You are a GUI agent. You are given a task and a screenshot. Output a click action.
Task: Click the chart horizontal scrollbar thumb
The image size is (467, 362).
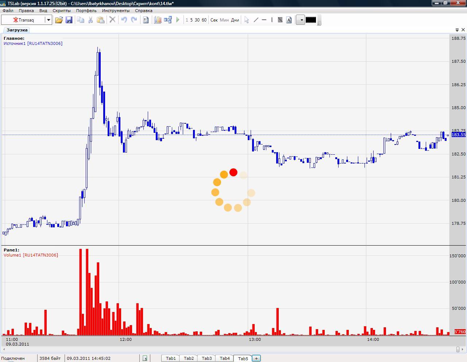coord(458,349)
